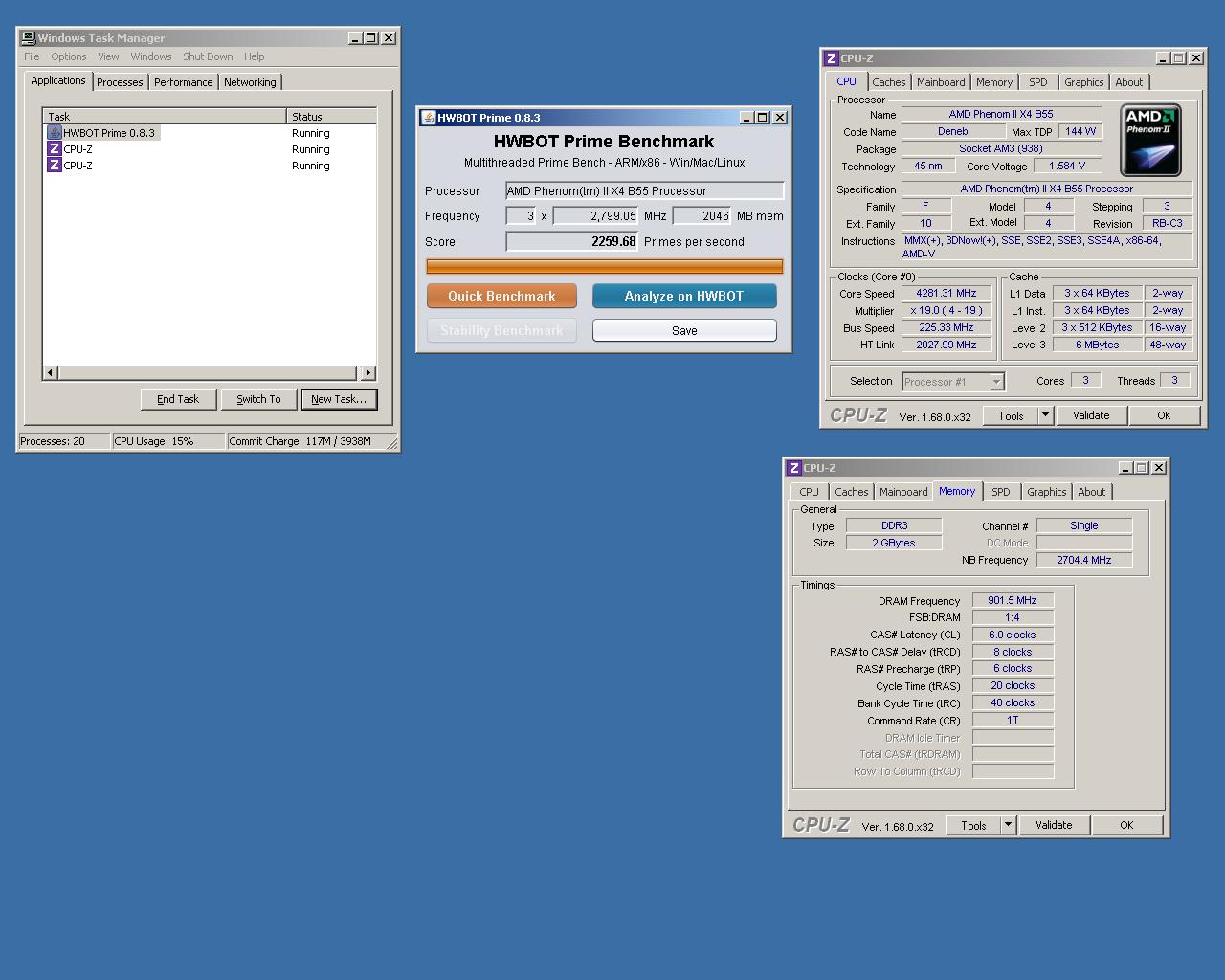Click the orange benchmark progress bar

(x=604, y=266)
